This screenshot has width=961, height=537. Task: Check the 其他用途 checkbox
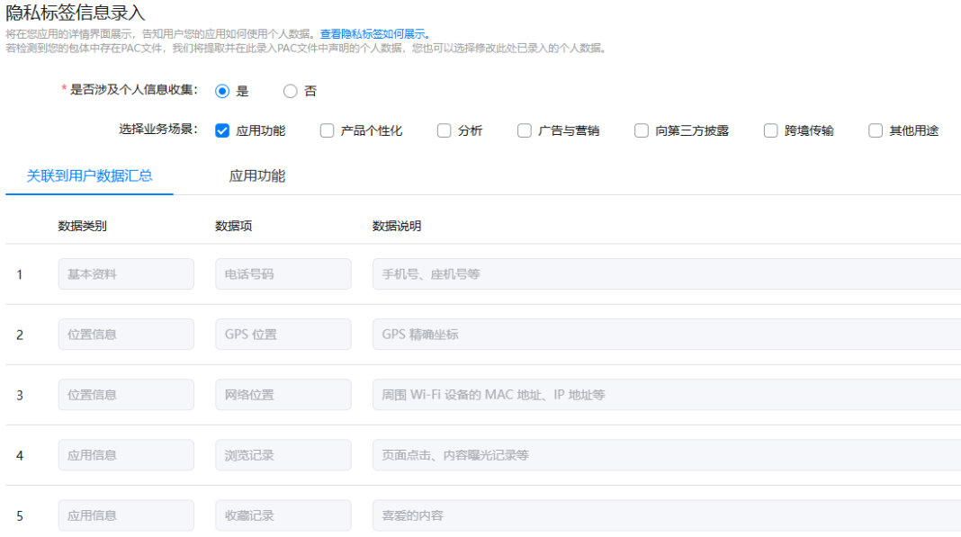pyautogui.click(x=874, y=130)
